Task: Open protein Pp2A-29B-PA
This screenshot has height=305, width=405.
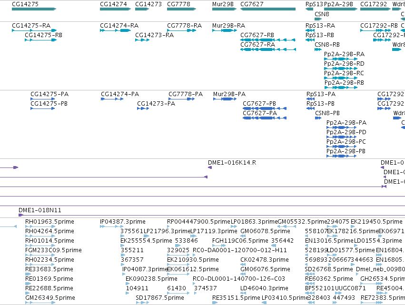Action: pyautogui.click(x=346, y=123)
